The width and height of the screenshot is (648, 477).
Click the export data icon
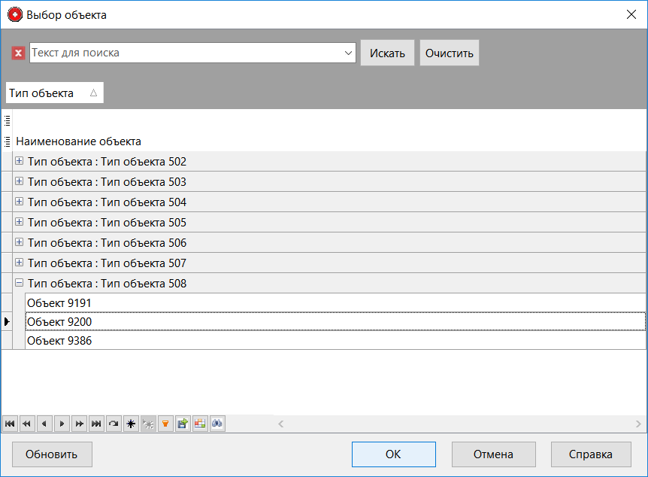pos(183,424)
